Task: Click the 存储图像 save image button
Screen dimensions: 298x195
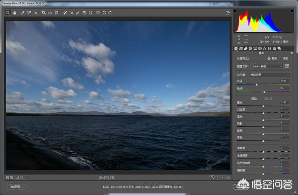Action: [x=17, y=187]
